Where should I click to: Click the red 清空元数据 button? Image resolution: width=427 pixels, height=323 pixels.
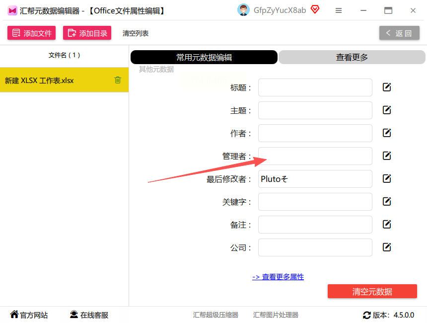pyautogui.click(x=372, y=291)
